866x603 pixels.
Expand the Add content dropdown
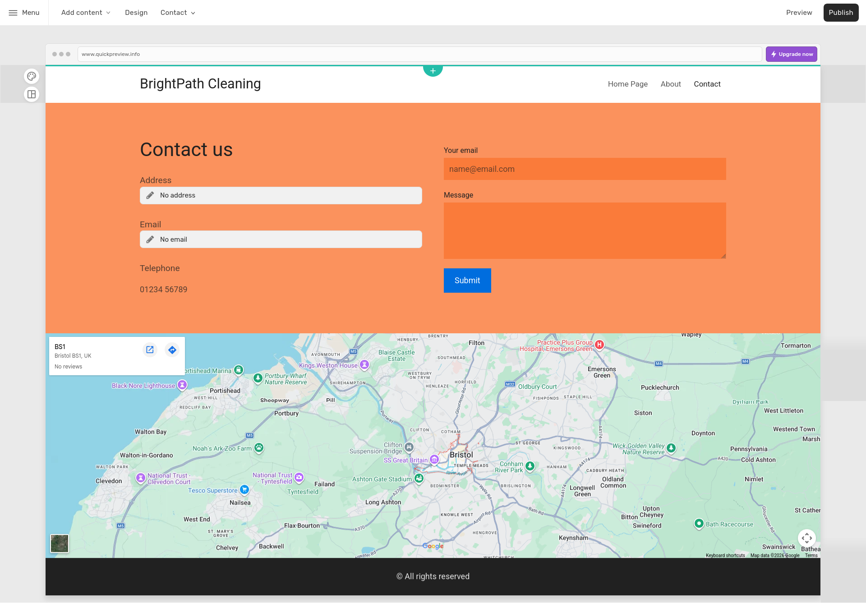86,13
